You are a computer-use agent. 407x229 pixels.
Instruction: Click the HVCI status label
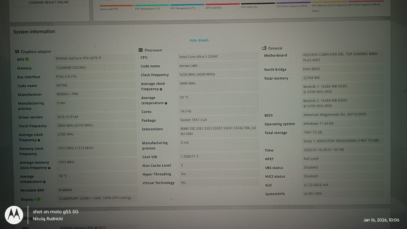275,176
